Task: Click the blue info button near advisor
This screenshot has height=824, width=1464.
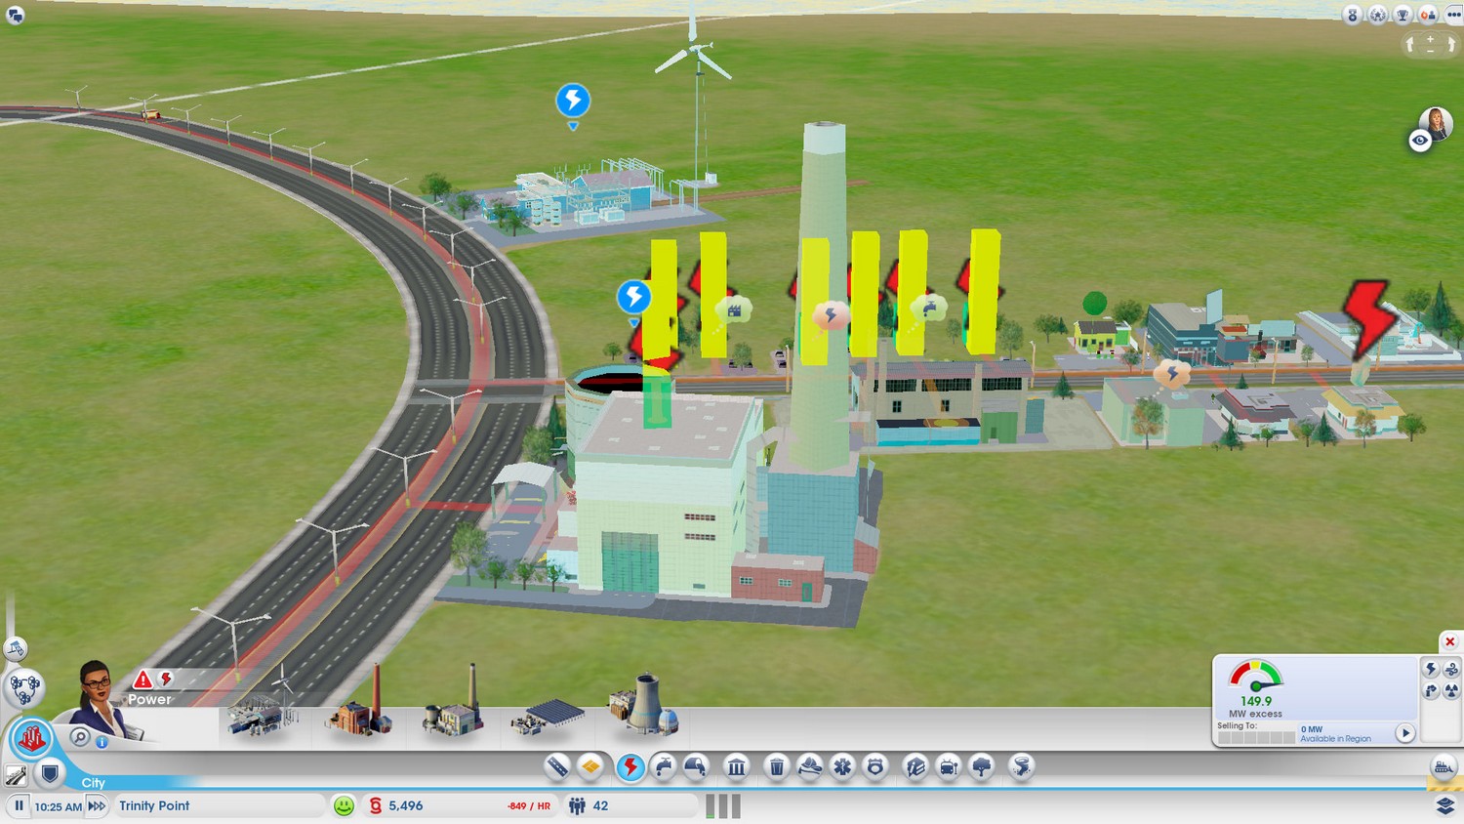Action: point(102,742)
